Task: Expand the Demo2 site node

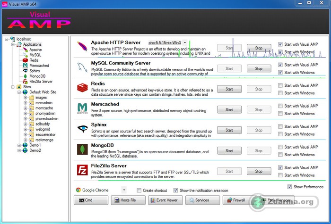Action: click(x=19, y=150)
